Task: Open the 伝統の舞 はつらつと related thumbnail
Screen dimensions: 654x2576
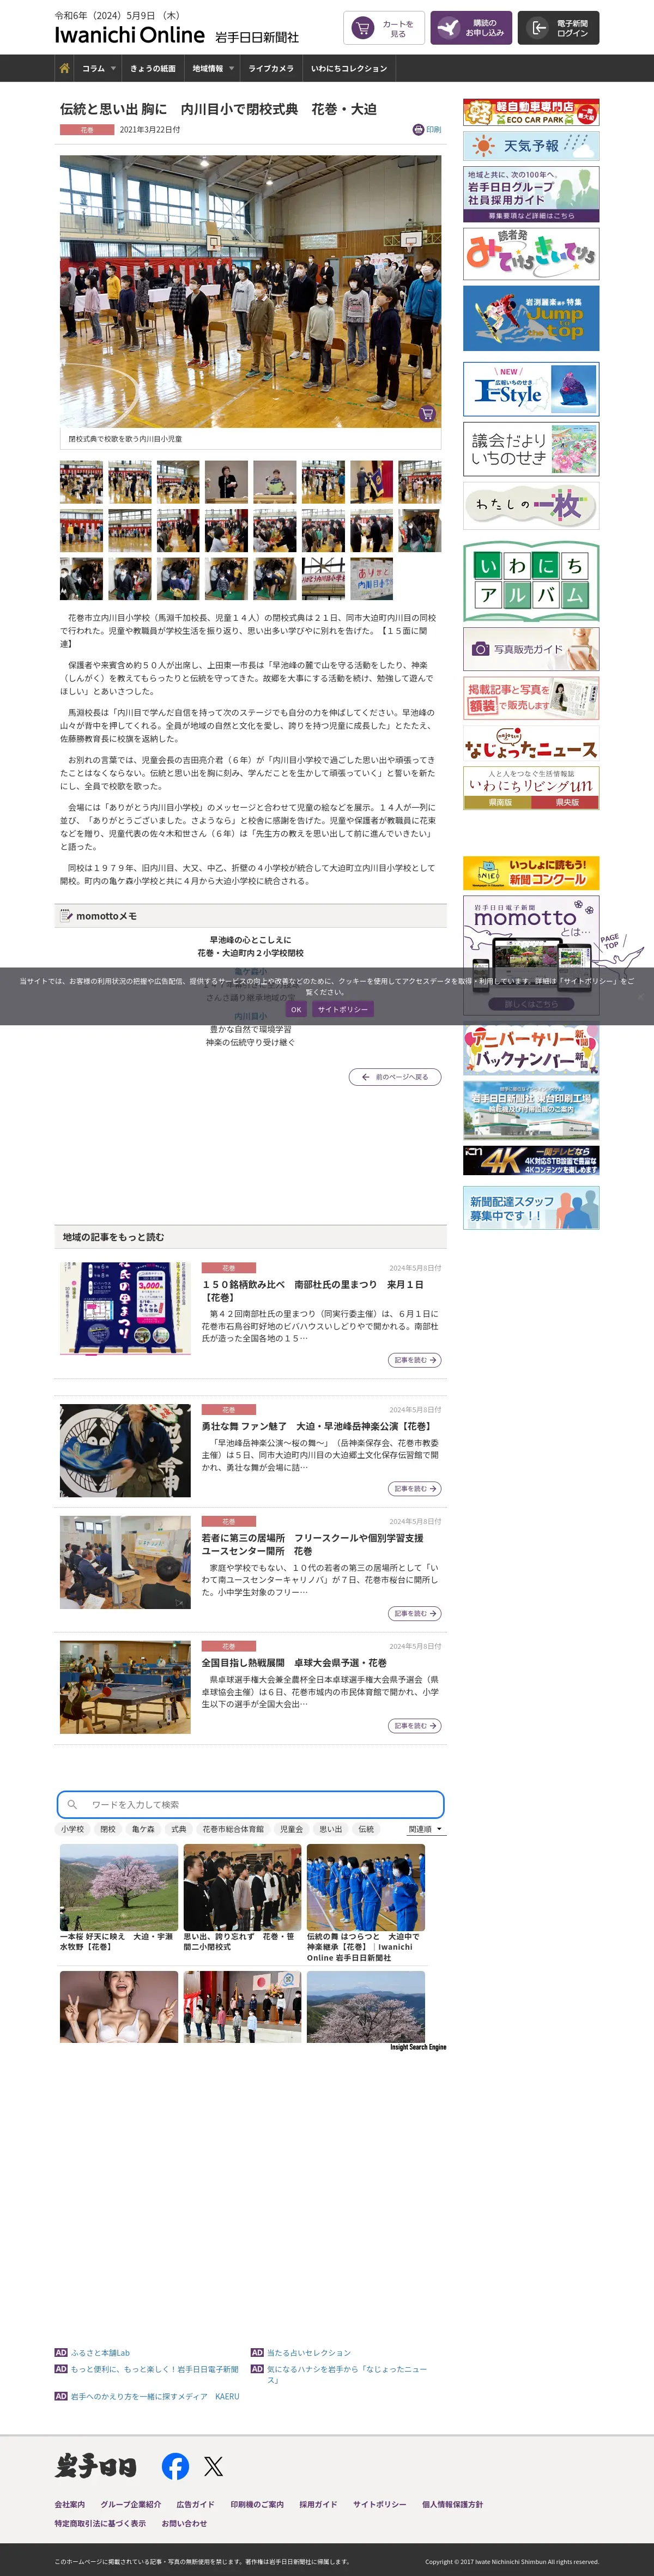Action: 365,1888
